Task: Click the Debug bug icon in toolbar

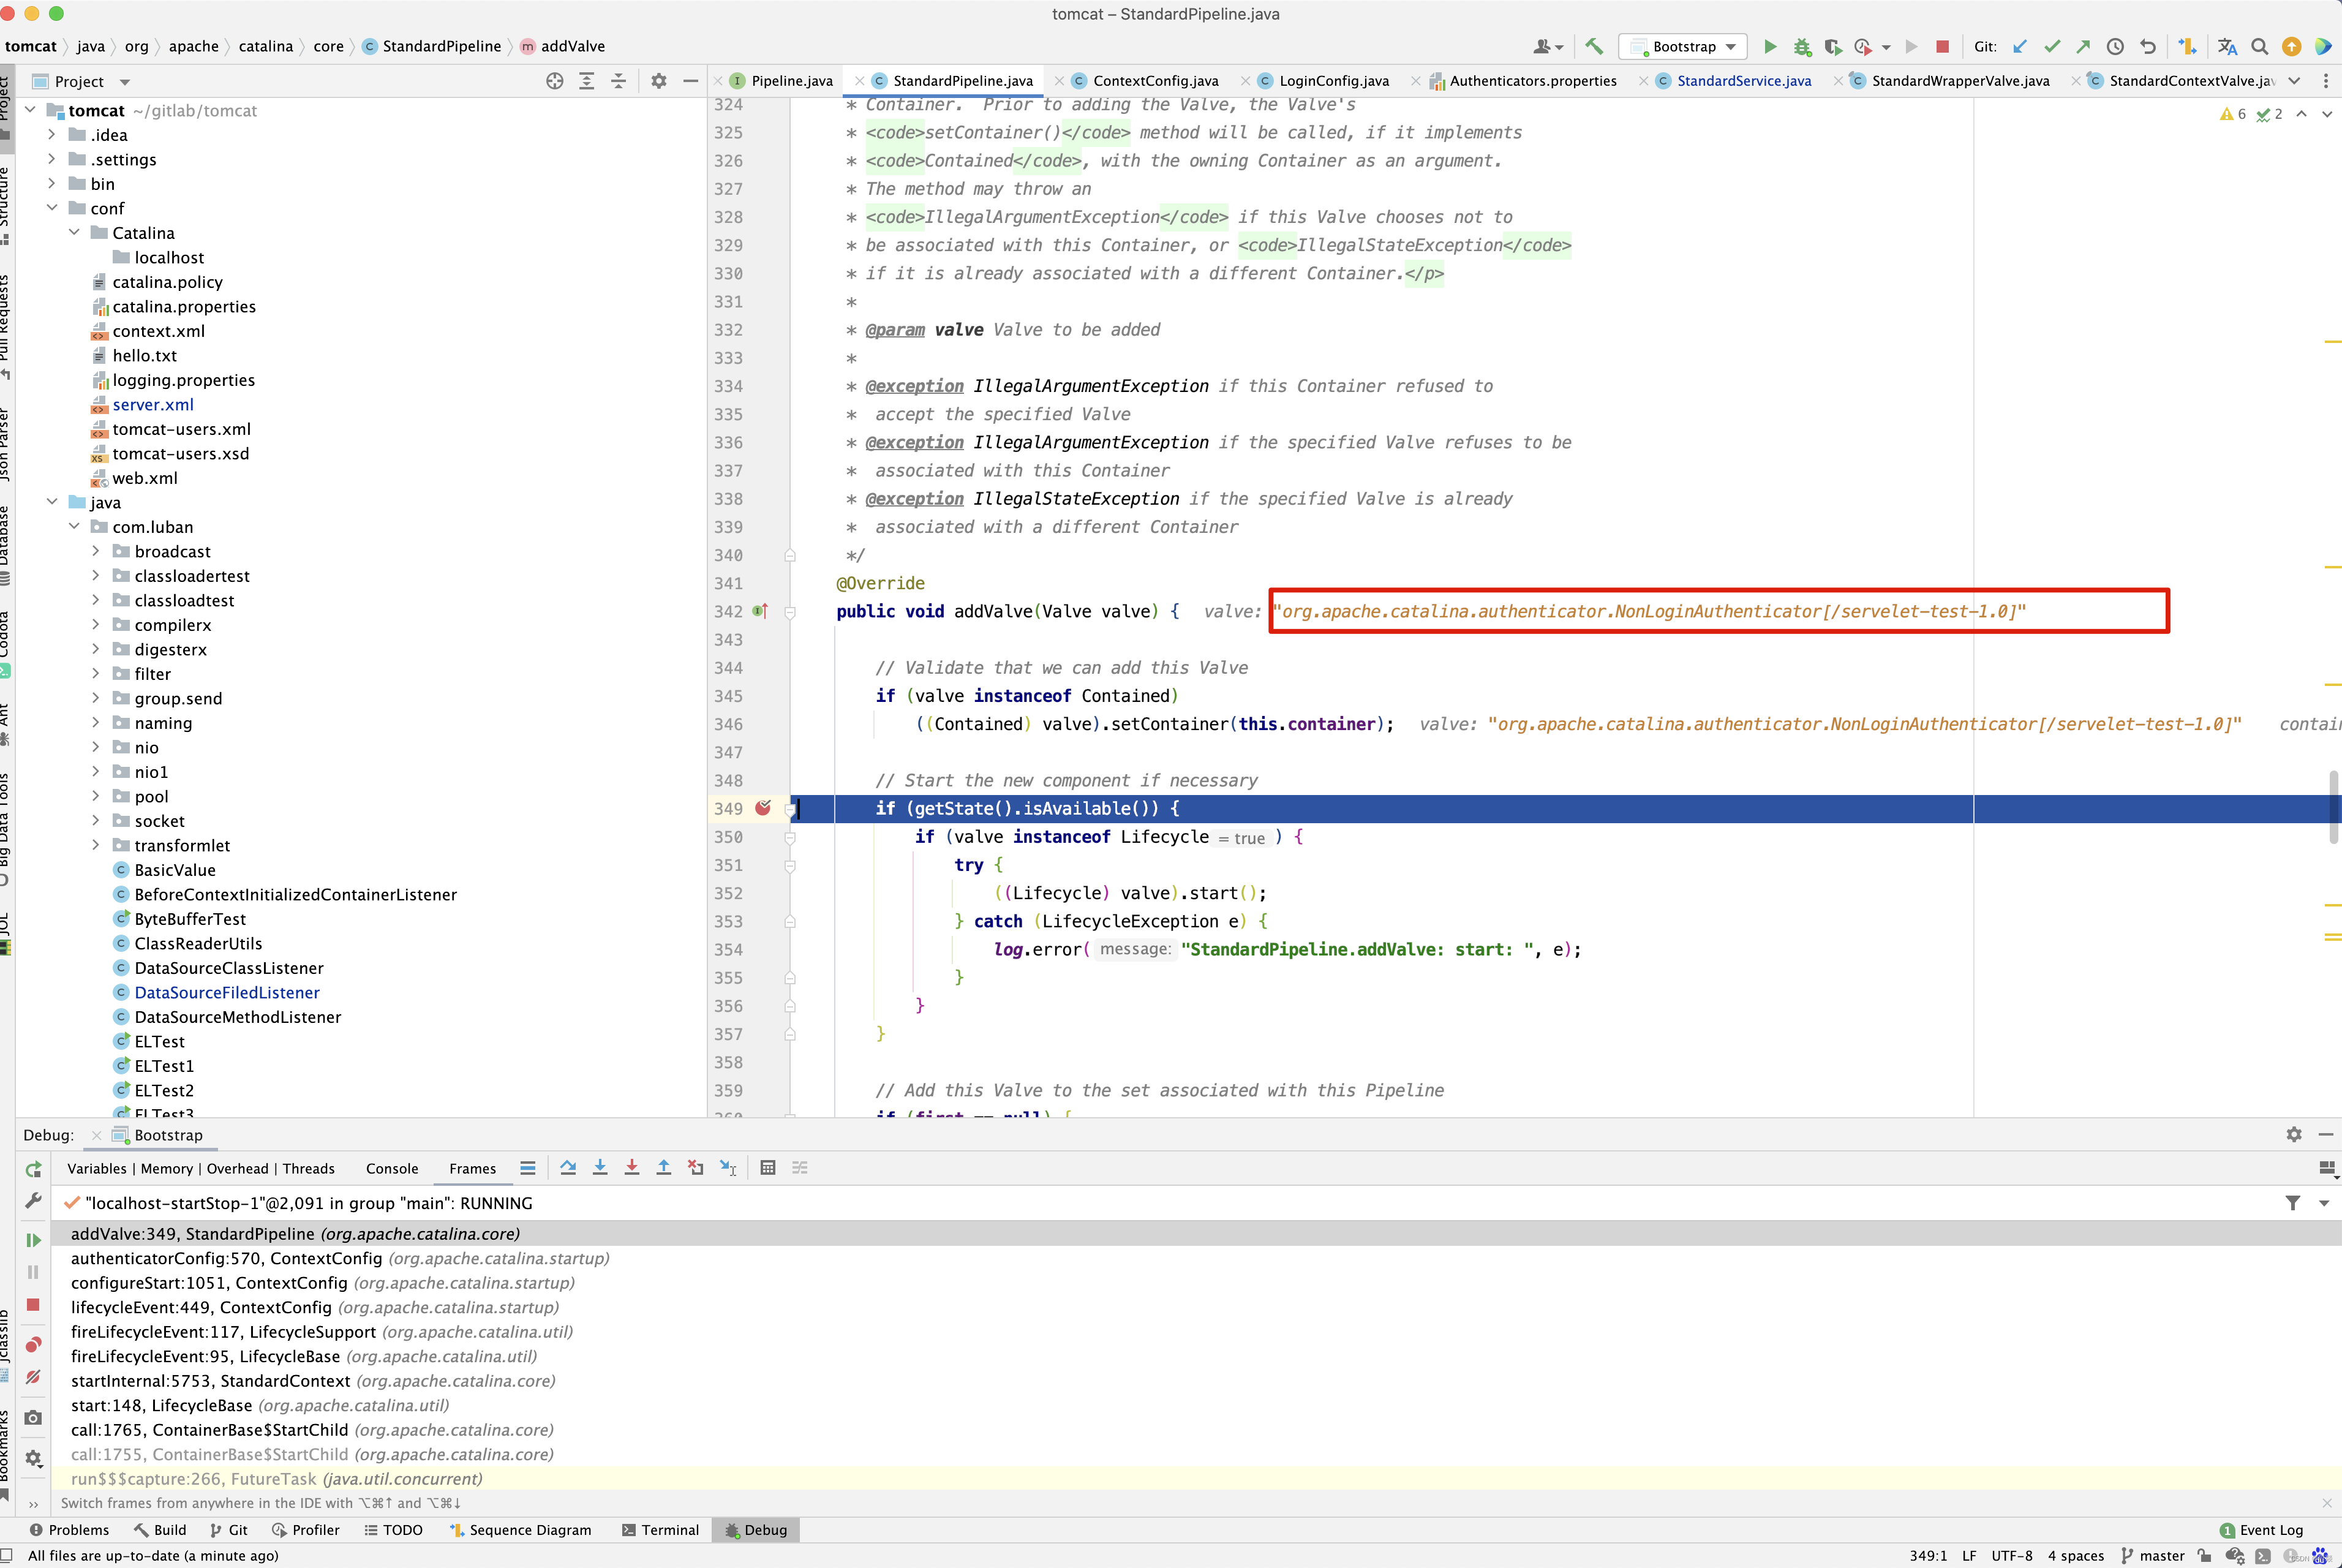Action: (x=1802, y=46)
